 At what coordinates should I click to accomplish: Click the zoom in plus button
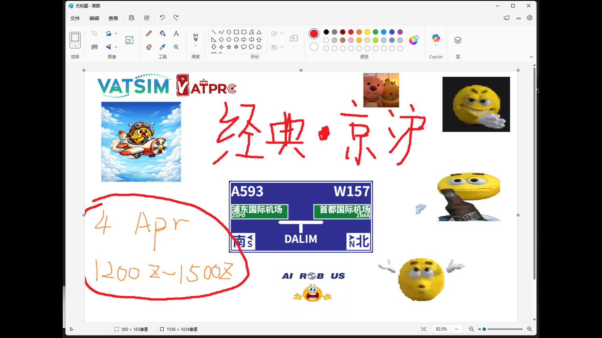tap(530, 329)
